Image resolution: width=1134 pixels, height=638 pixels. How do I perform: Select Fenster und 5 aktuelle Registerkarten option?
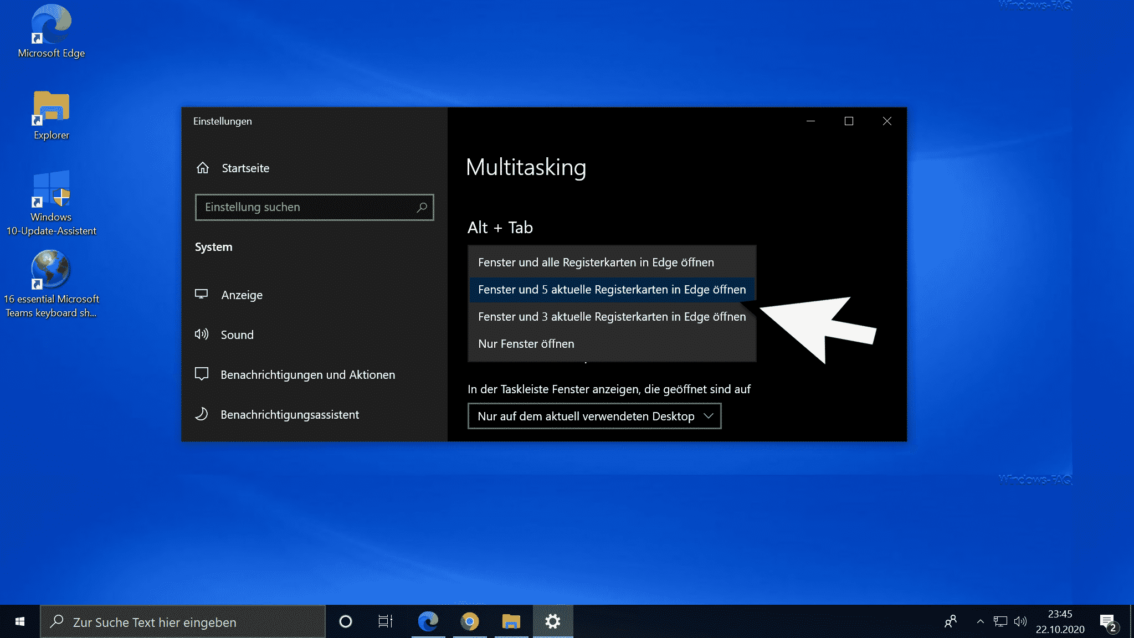point(612,289)
